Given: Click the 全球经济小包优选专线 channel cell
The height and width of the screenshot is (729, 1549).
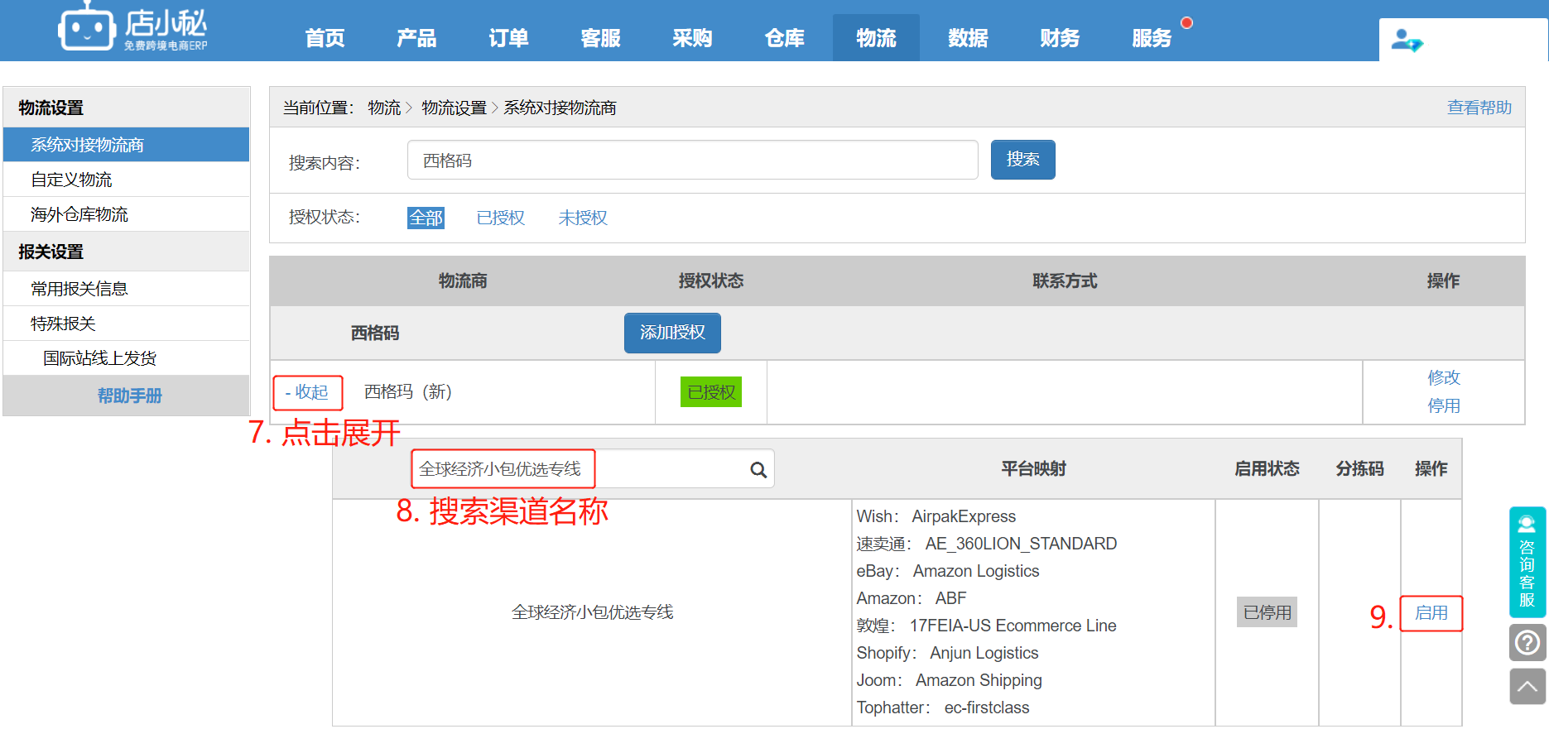Looking at the screenshot, I should click(592, 612).
